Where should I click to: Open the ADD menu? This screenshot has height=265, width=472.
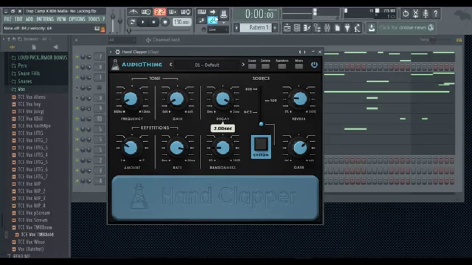point(29,19)
